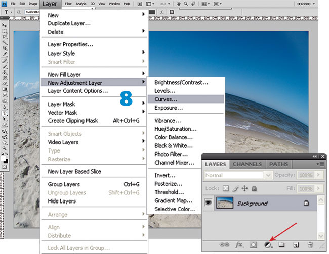The image size is (329, 254).
Task: Toggle lock transparent pixels
Action: pyautogui.click(x=226, y=188)
